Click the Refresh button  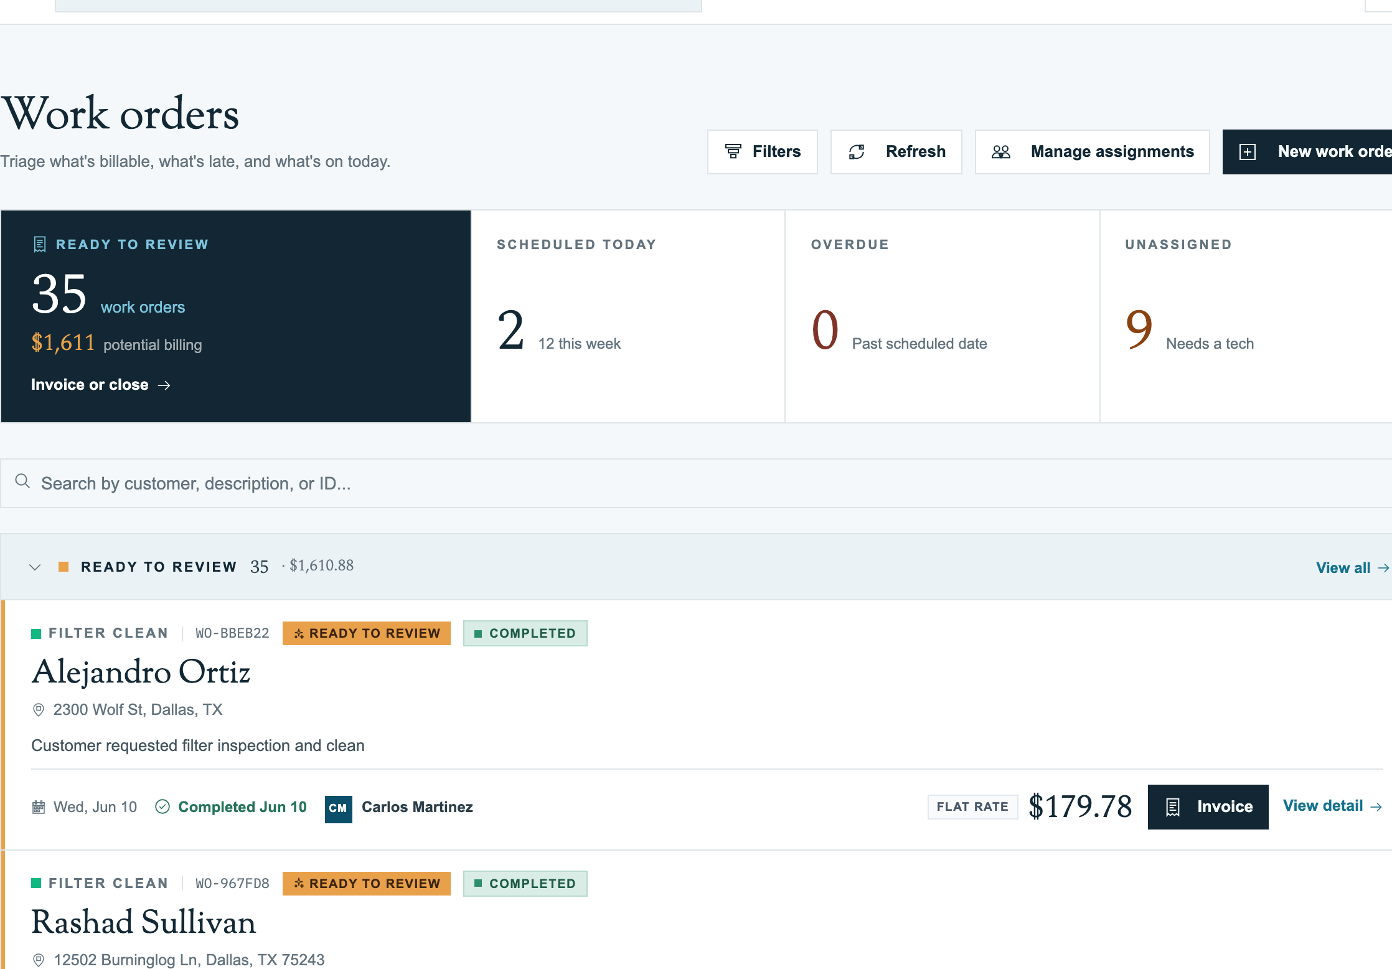click(896, 152)
